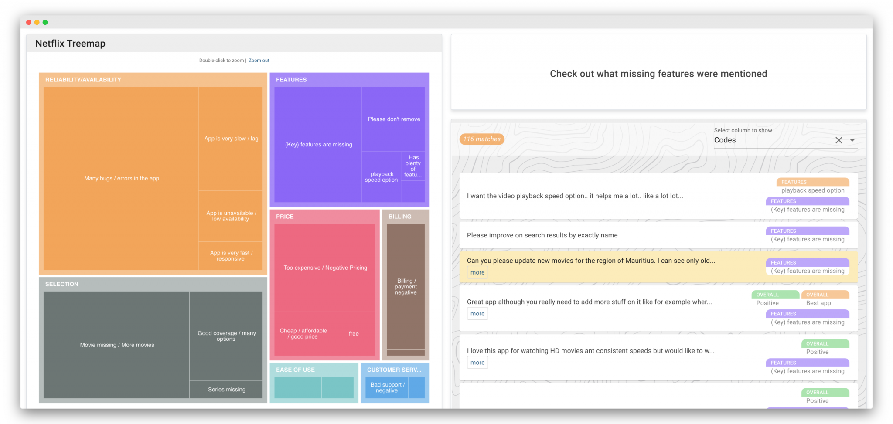This screenshot has height=424, width=893.
Task: Toggle the OVERALL Best app tag
Action: [825, 295]
